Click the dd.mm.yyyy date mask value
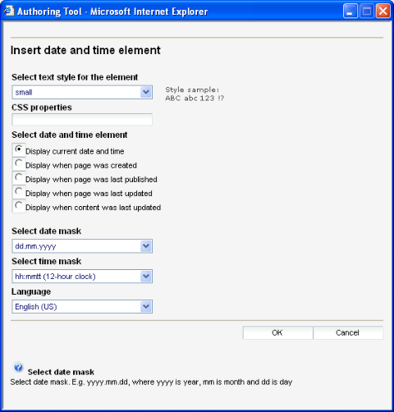Viewport: 394px width, 412px height. coord(35,246)
